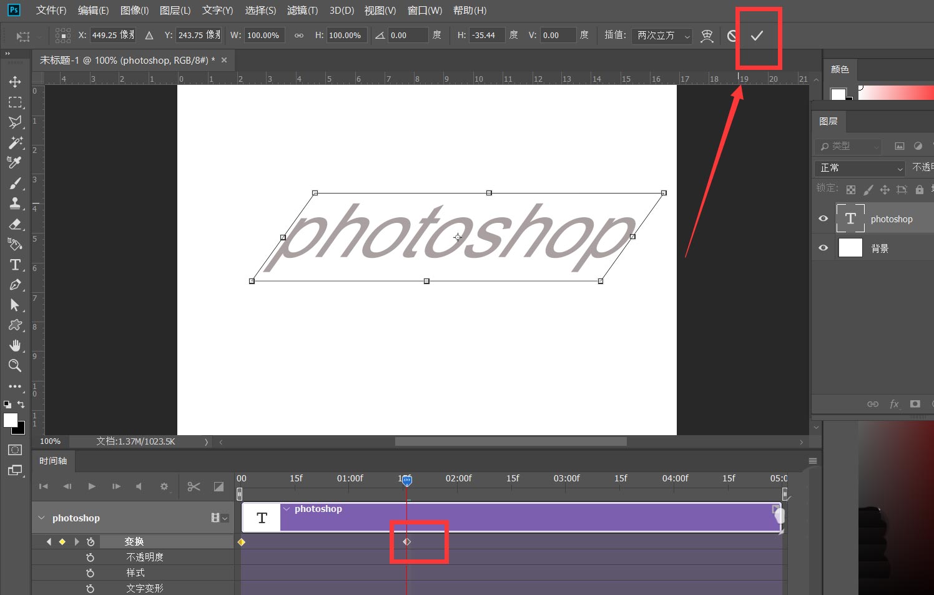Click the link layers icon

873,404
